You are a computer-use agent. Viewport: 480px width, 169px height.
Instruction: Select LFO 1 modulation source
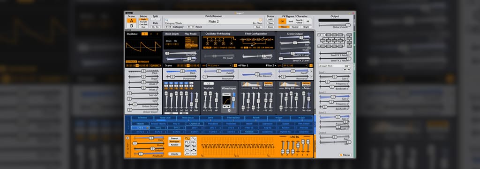[x=140, y=128]
